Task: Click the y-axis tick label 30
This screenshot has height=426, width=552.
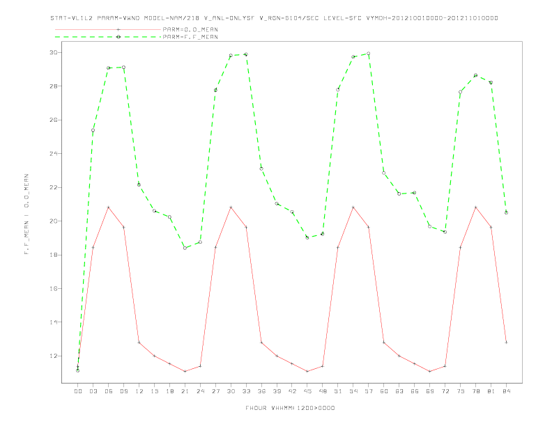Action: 54,52
